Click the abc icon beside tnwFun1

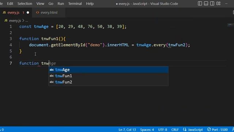pyautogui.click(x=52, y=76)
